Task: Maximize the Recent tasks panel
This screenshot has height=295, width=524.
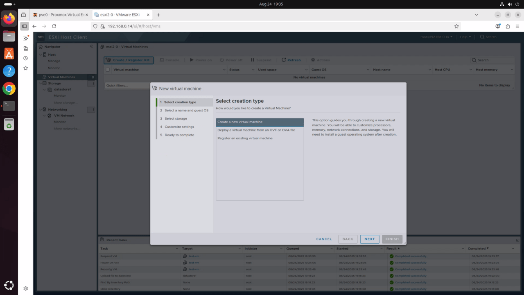Action: point(517,240)
